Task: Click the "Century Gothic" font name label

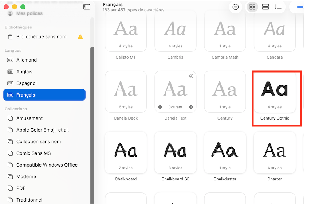Action: coord(275,118)
